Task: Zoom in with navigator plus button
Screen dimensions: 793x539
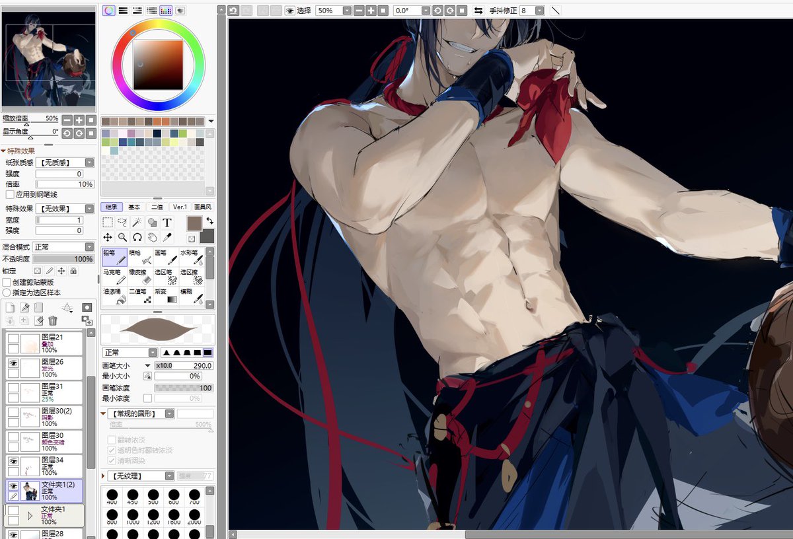Action: [x=79, y=120]
